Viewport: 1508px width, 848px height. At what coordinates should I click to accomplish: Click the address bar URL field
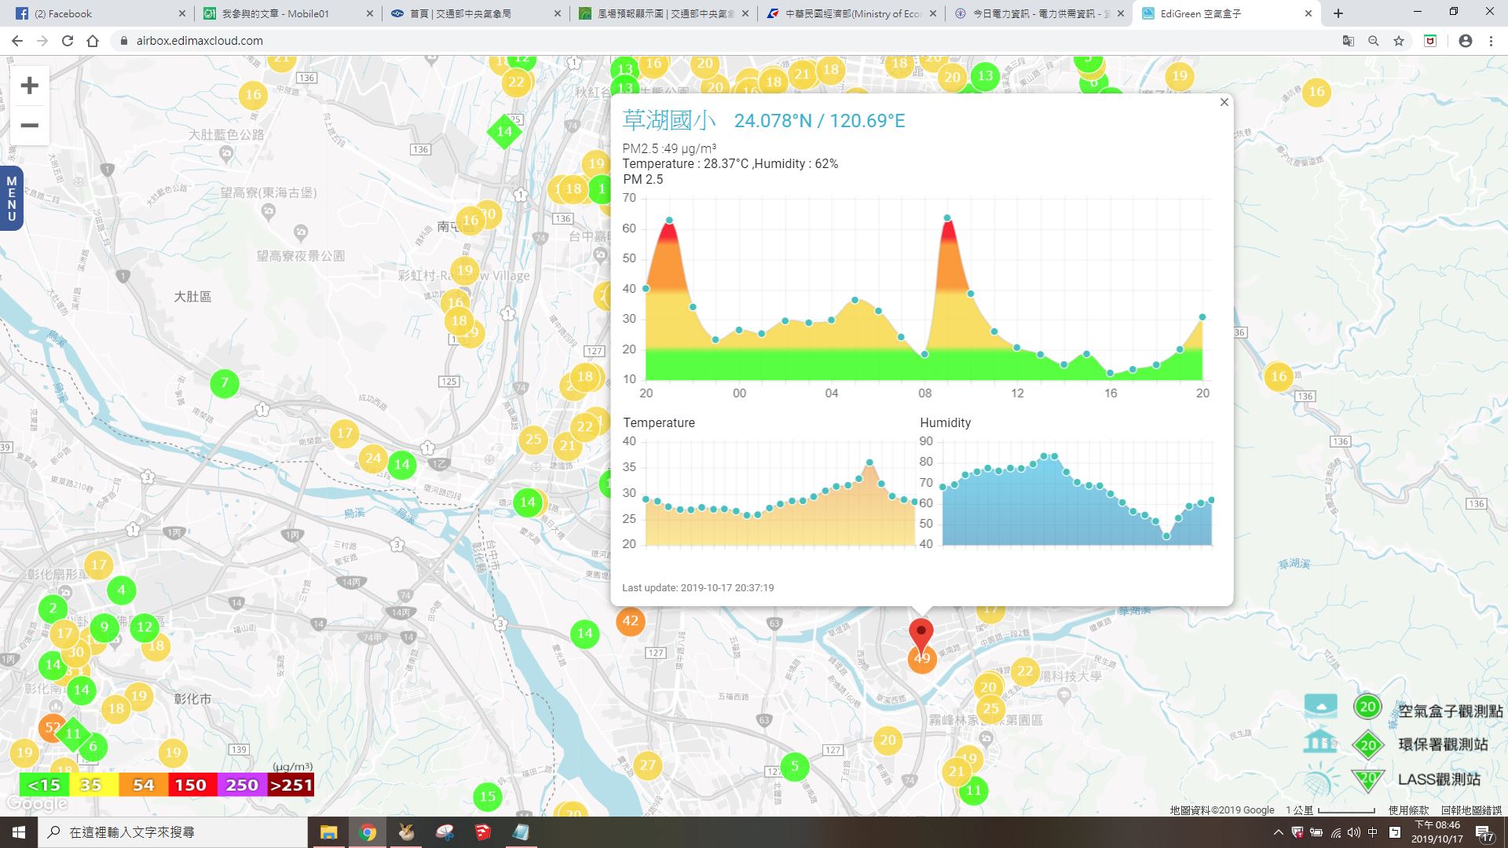723,41
